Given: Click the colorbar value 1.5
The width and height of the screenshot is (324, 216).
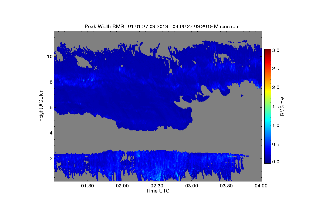Looking at the screenshot, I should pos(276,107).
